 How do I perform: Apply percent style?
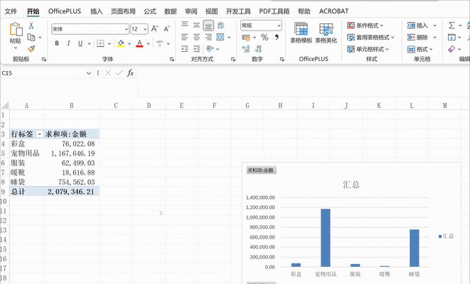[x=265, y=38]
